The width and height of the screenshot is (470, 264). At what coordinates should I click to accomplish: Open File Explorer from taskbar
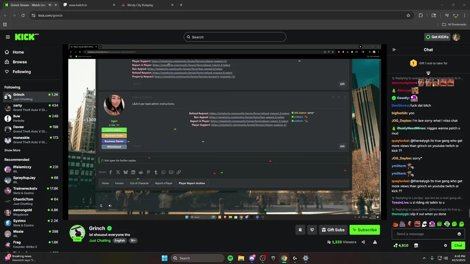(x=241, y=258)
